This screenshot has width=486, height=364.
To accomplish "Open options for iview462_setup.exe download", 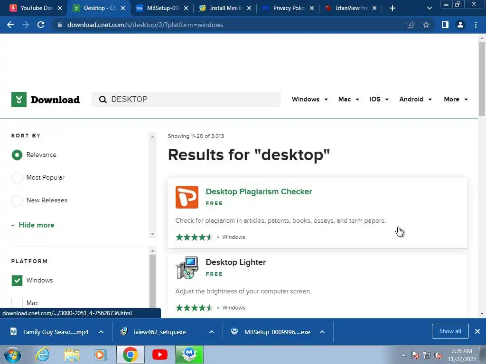I will pyautogui.click(x=212, y=332).
